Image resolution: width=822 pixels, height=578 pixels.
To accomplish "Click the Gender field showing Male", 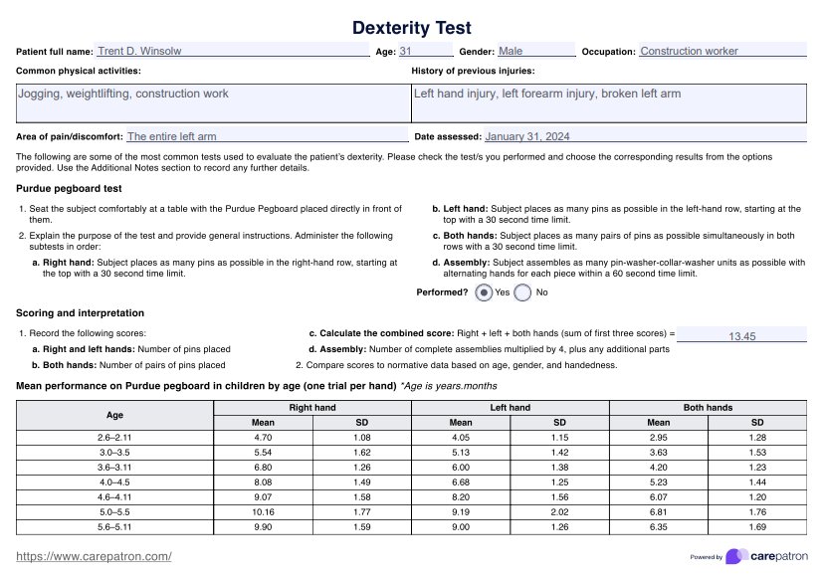I will click(x=535, y=51).
